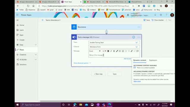Open File Explorer from the taskbar
The width and height of the screenshot is (190, 107).
click(81, 105)
